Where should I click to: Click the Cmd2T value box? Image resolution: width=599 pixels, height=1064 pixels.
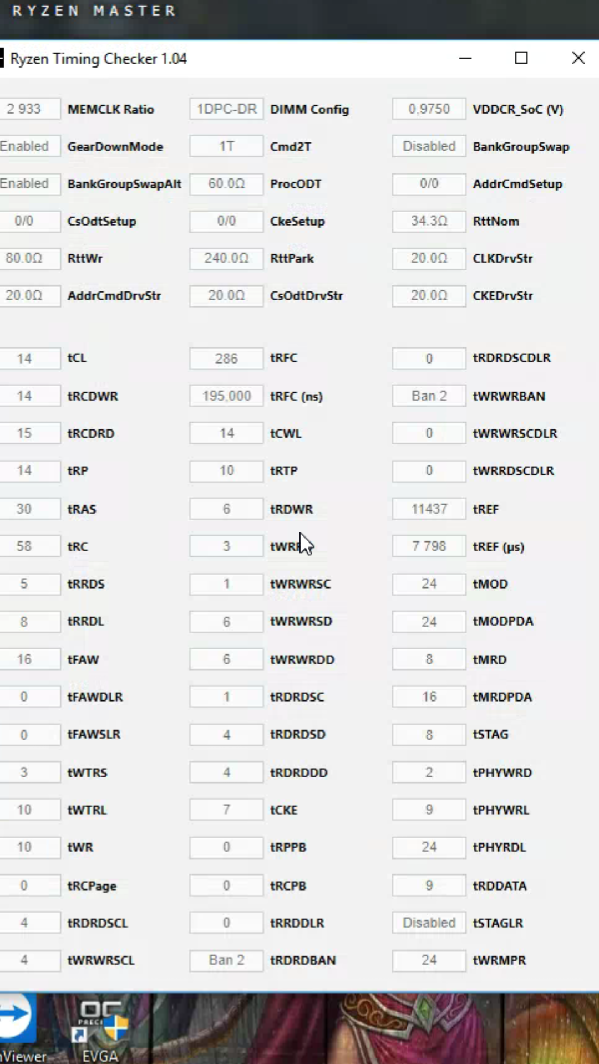(226, 146)
